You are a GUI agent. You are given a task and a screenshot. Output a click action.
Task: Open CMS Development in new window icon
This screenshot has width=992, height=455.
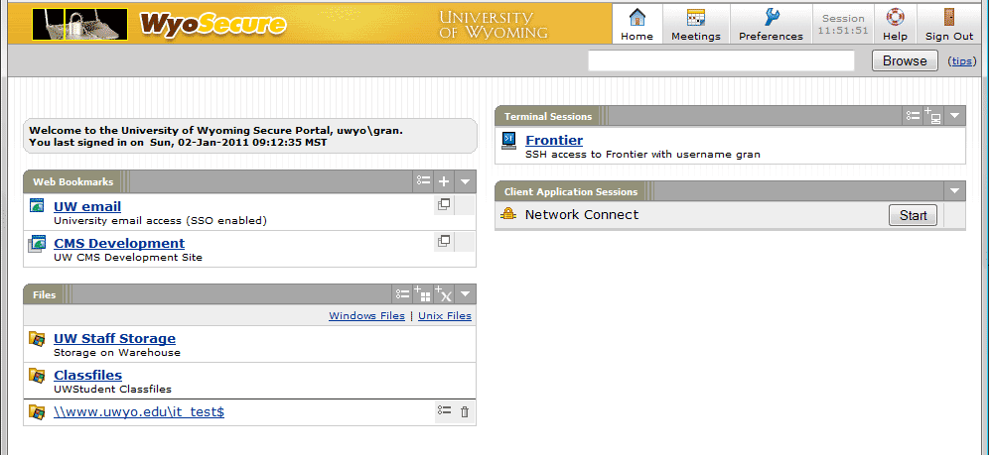tap(444, 242)
